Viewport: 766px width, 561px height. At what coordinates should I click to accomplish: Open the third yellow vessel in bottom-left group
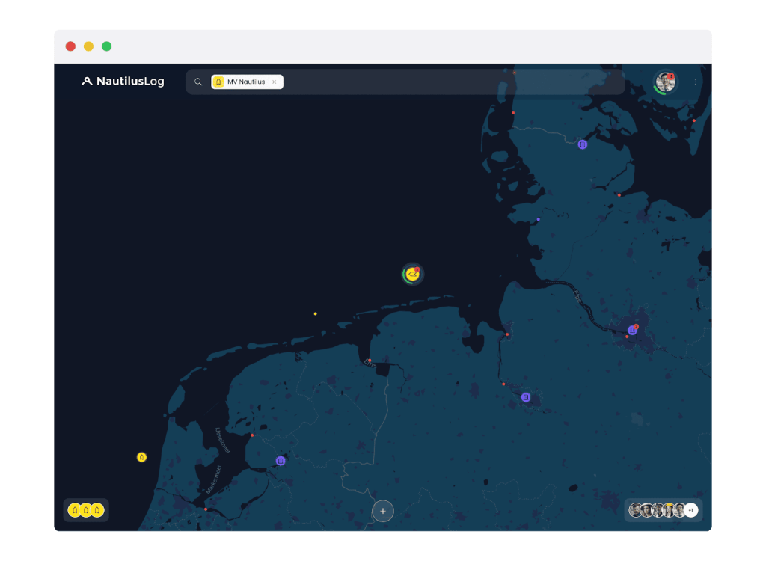tap(97, 510)
